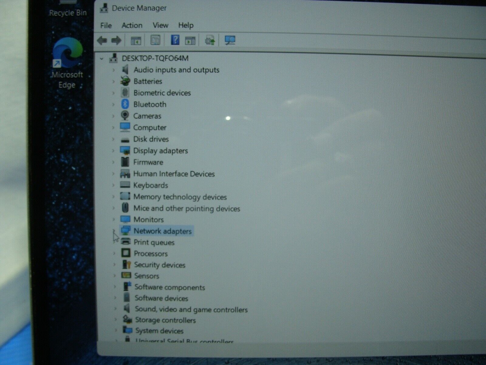Collapse the DESKTOP-TQFO64M root node
Image resolution: width=486 pixels, height=365 pixels.
(101, 58)
